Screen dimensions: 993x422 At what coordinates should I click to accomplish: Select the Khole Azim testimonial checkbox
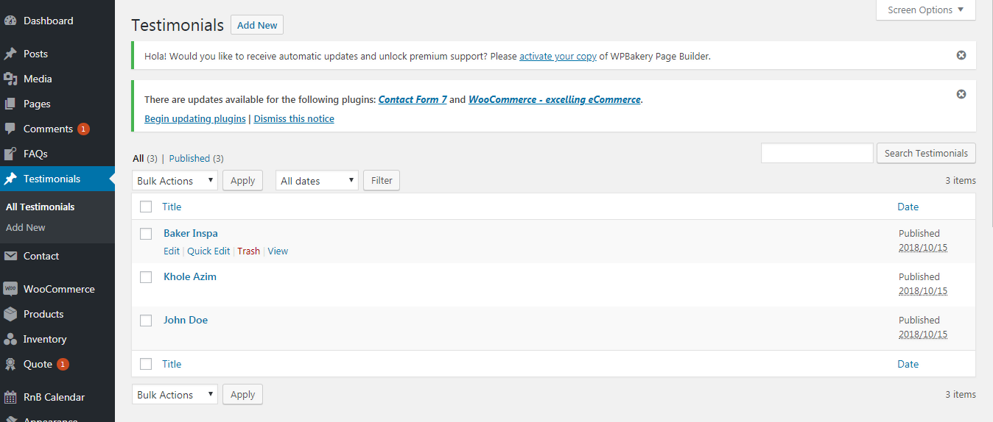click(x=146, y=277)
